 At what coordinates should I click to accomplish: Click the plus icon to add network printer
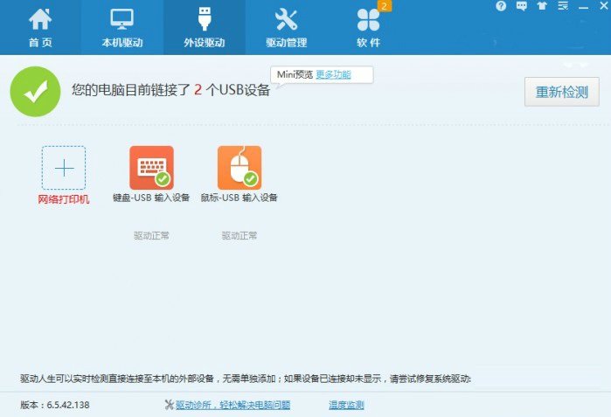click(64, 168)
